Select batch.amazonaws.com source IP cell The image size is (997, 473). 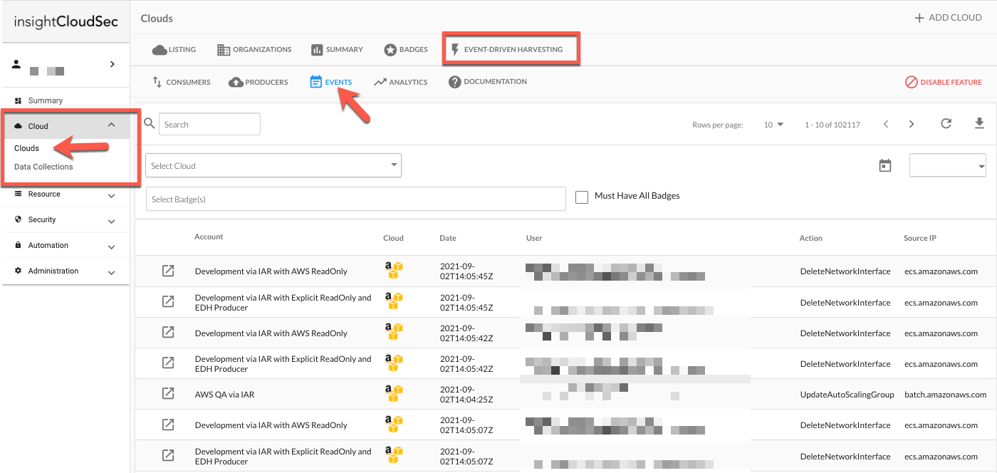click(x=945, y=394)
